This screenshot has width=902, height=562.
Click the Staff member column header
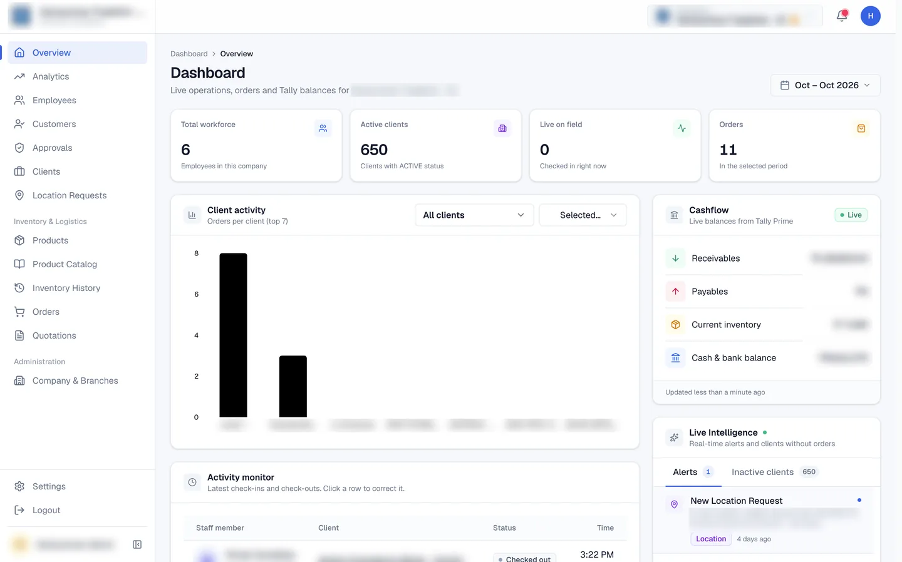(x=220, y=528)
